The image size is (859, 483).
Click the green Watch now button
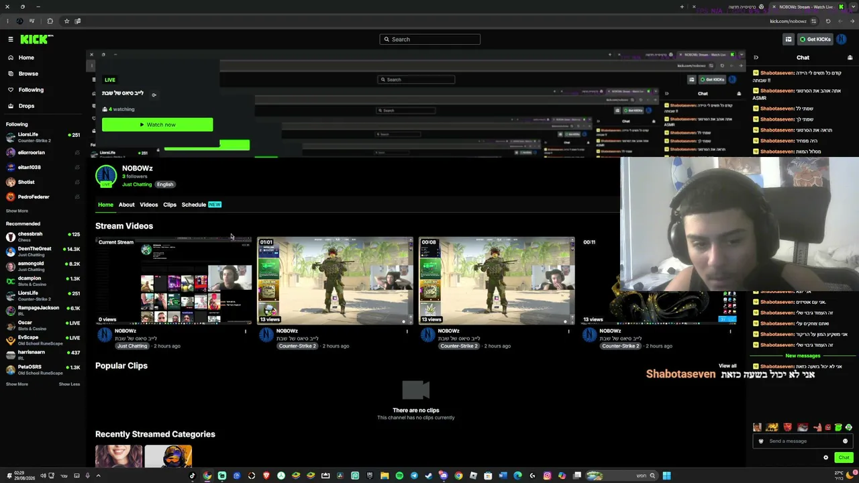[x=157, y=125]
